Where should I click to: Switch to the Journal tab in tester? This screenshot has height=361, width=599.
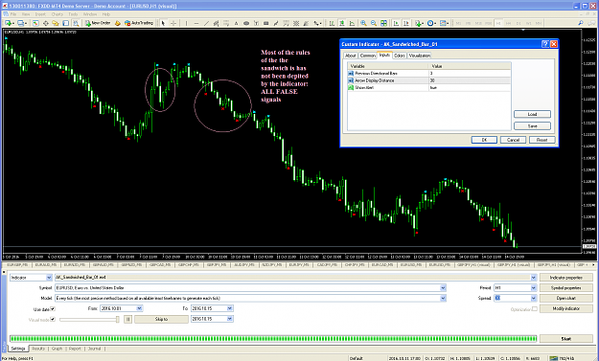point(94,349)
